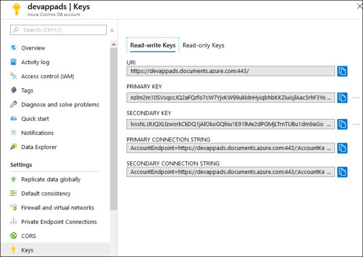The image size is (363, 257).
Task: Click the Notifications label text
Action: tap(37, 133)
